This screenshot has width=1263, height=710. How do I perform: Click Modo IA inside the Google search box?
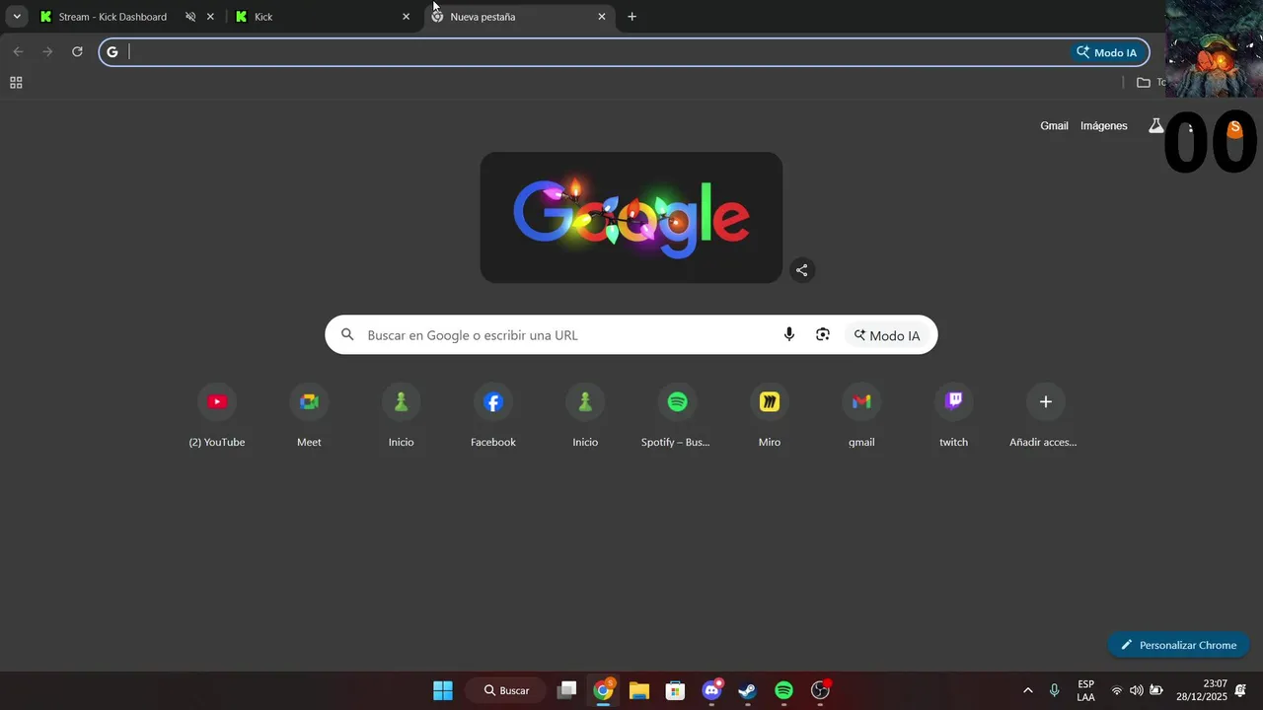887,335
